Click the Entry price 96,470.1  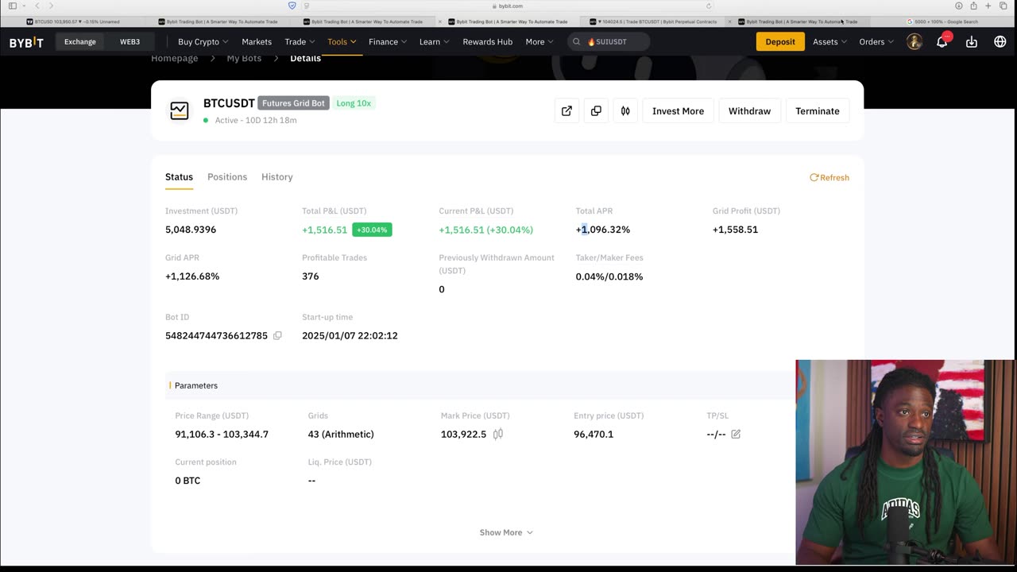[594, 434]
